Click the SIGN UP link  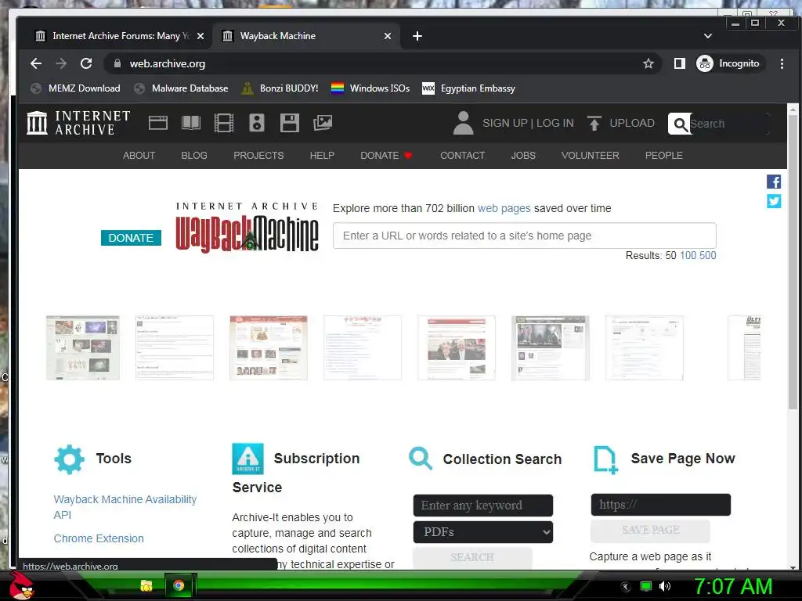pyautogui.click(x=505, y=123)
